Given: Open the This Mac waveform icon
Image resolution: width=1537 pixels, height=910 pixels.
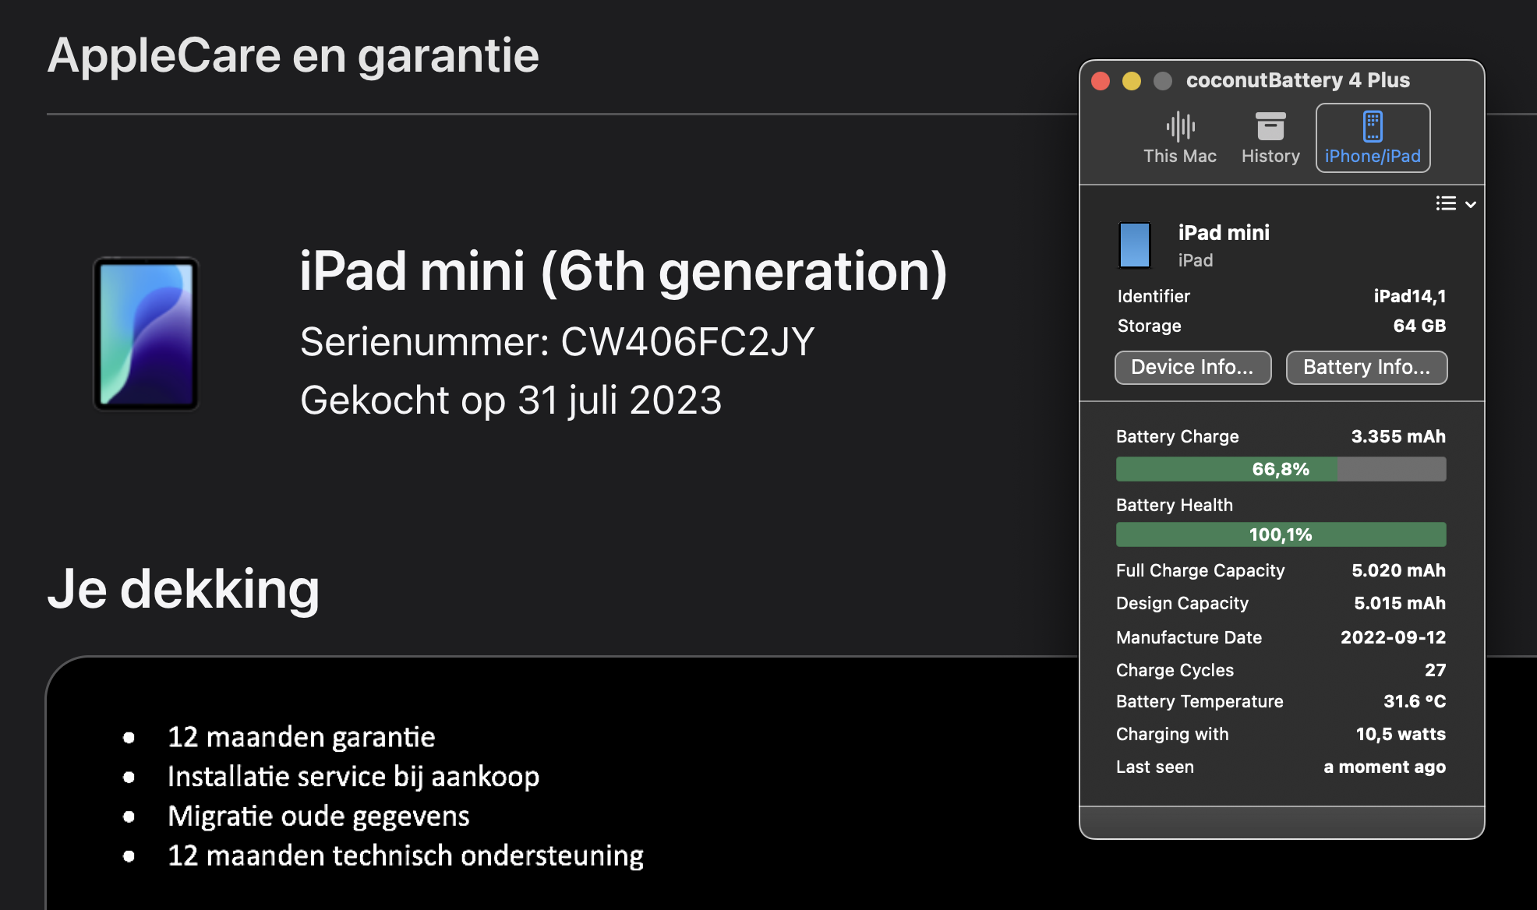Looking at the screenshot, I should pos(1180,126).
